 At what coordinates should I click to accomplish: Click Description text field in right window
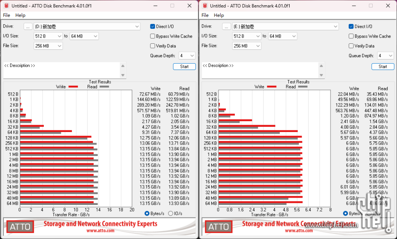click(x=260, y=70)
